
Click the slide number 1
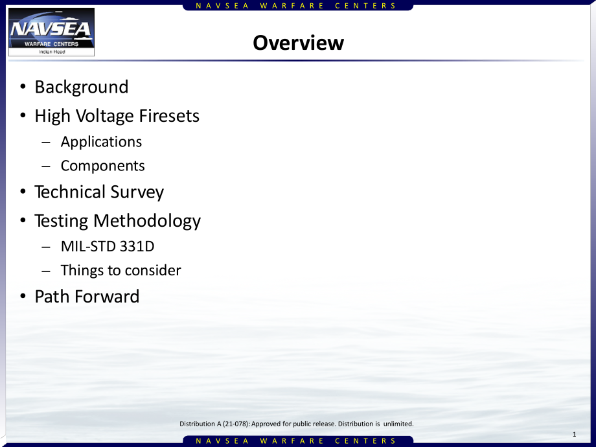pyautogui.click(x=575, y=434)
